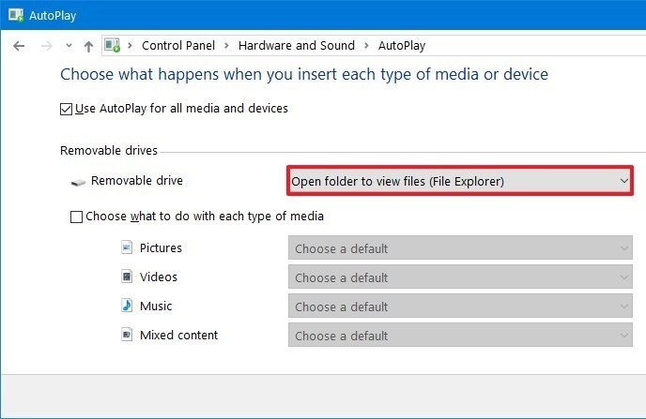Click the AutoPlay title bar icon
The width and height of the screenshot is (646, 419).
click(16, 15)
